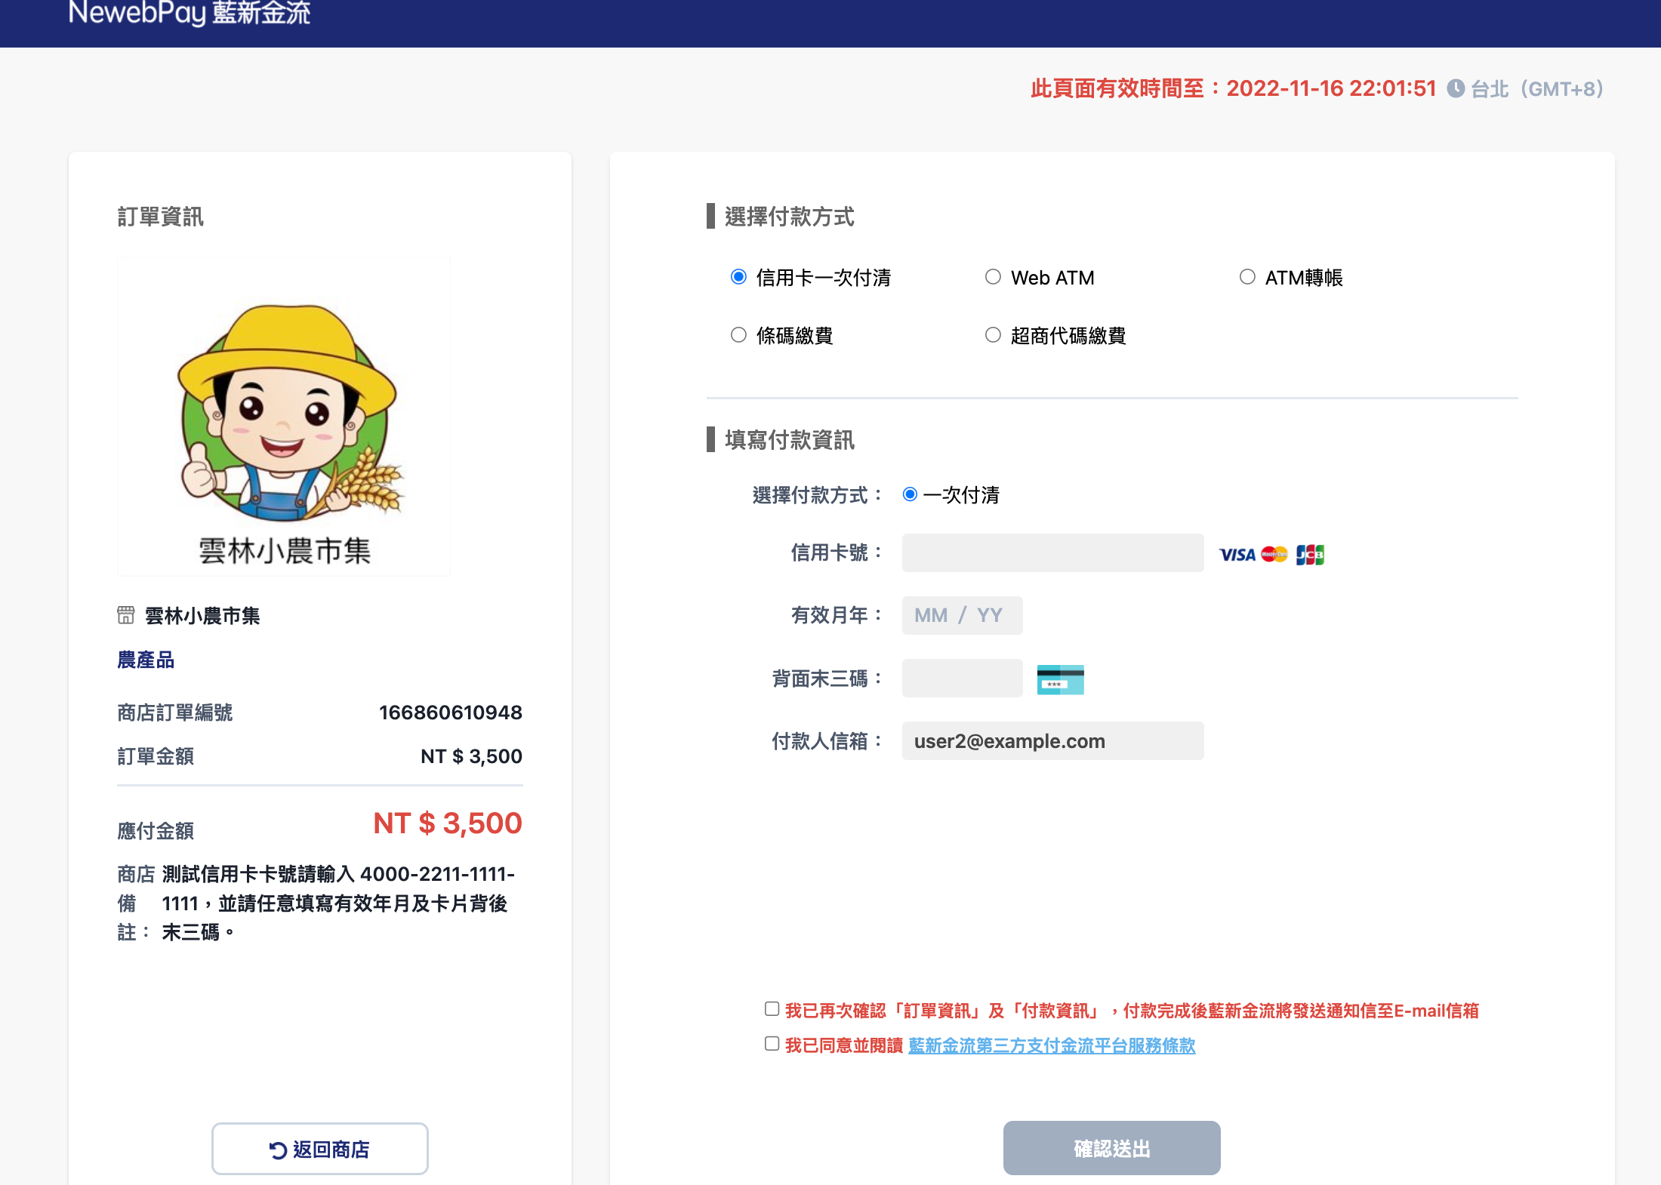This screenshot has width=1661, height=1185.
Task: Choose ATM轉帳 payment option
Action: point(1247,277)
